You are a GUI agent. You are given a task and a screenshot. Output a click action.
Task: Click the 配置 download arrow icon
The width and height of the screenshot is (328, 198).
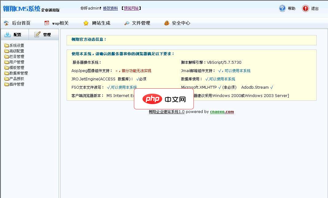coord(8,34)
